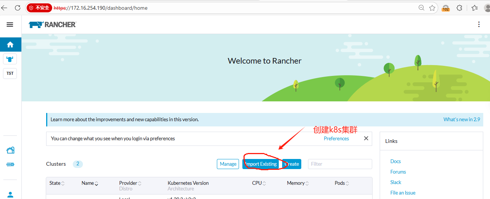Reload the page in browser

coord(18,7)
